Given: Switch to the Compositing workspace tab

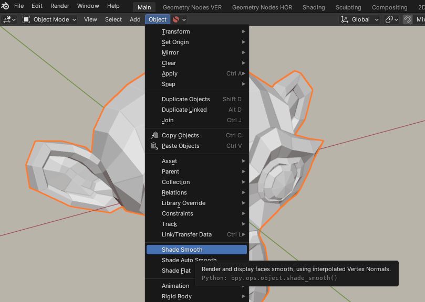Looking at the screenshot, I should point(389,7).
